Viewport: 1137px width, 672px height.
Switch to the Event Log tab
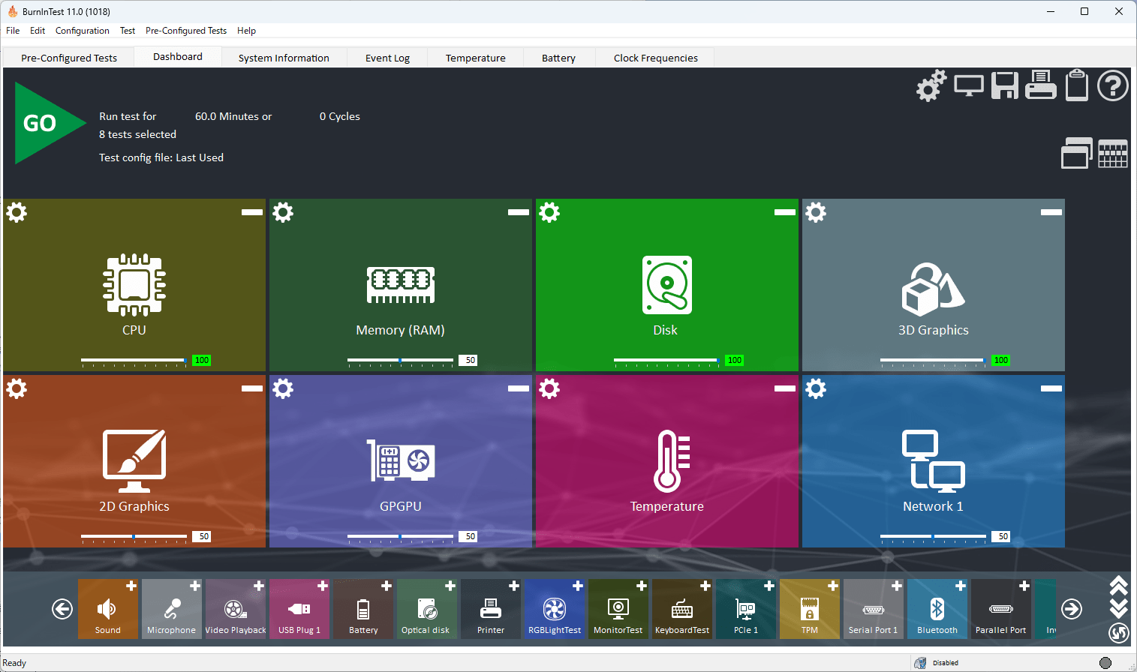[387, 58]
